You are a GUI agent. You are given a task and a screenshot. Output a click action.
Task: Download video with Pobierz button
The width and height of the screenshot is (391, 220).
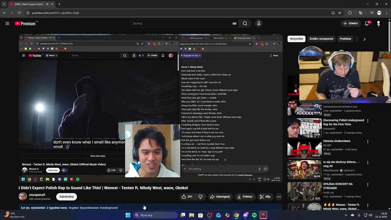click(x=245, y=196)
